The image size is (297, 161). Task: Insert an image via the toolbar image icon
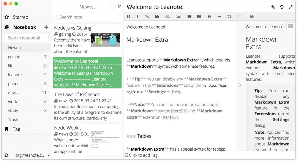point(178,17)
